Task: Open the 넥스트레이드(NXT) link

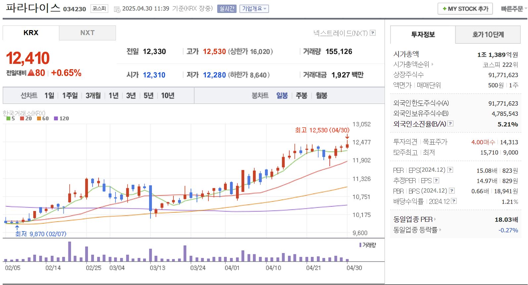Action: point(341,33)
